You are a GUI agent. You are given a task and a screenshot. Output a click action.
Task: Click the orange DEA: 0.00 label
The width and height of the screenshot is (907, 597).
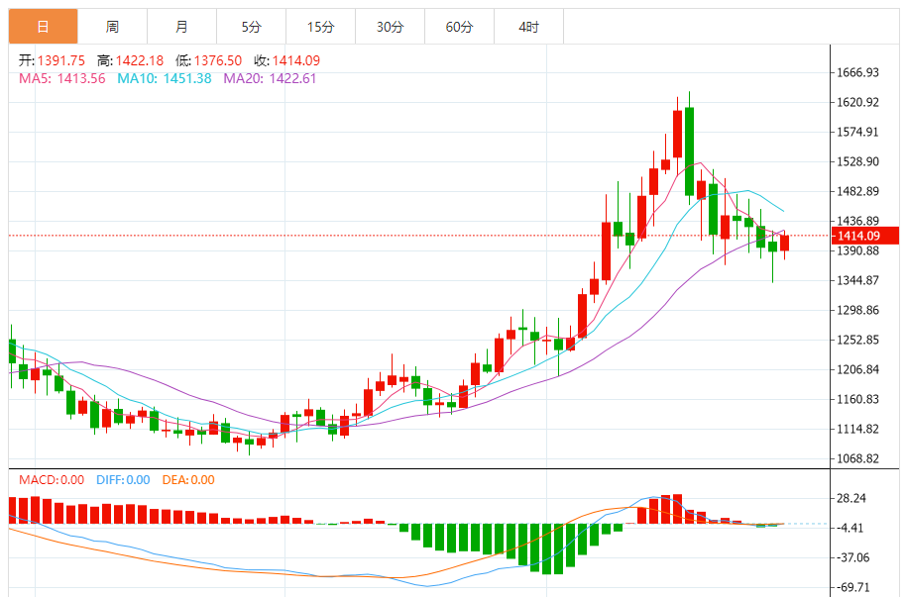tap(188, 480)
